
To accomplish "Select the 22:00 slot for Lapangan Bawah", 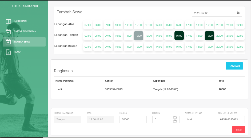I will point(240,47).
